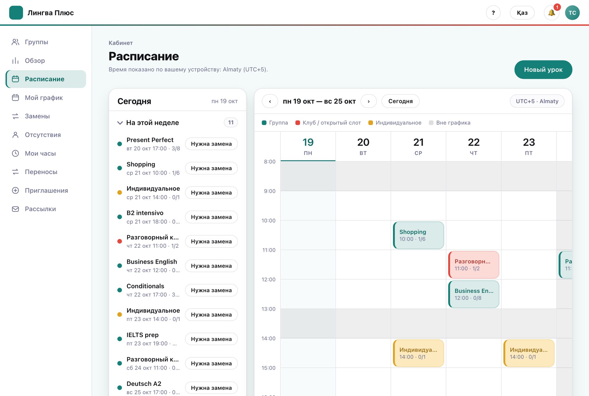Switch language with Қаз button
Screen dimensions: 589x396
[522, 13]
